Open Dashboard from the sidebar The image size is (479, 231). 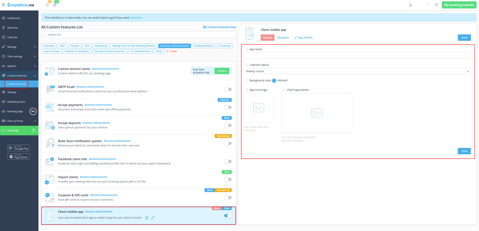click(x=14, y=18)
